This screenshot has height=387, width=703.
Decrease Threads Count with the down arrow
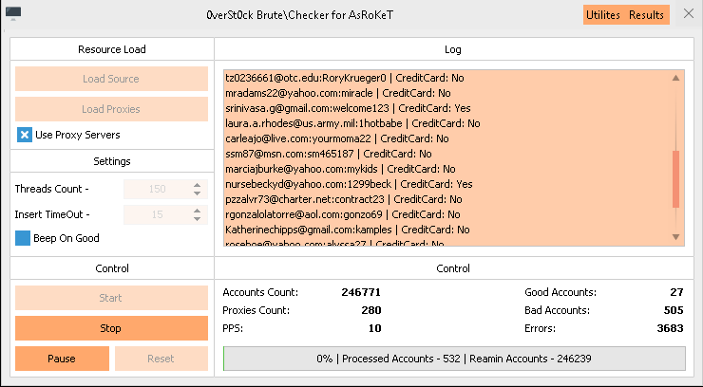[198, 193]
